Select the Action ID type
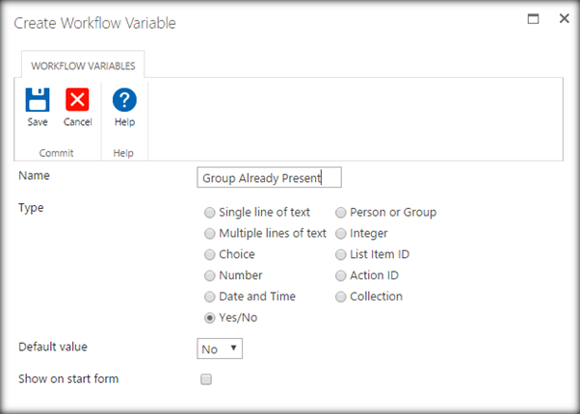 341,276
